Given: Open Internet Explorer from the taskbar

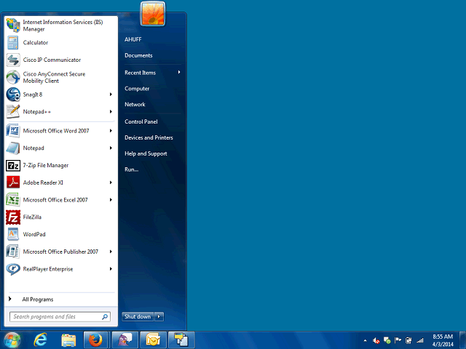Looking at the screenshot, I should pyautogui.click(x=40, y=340).
